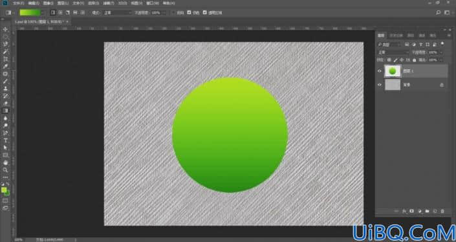
Task: Open the Filter menu
Action: pos(109,3)
